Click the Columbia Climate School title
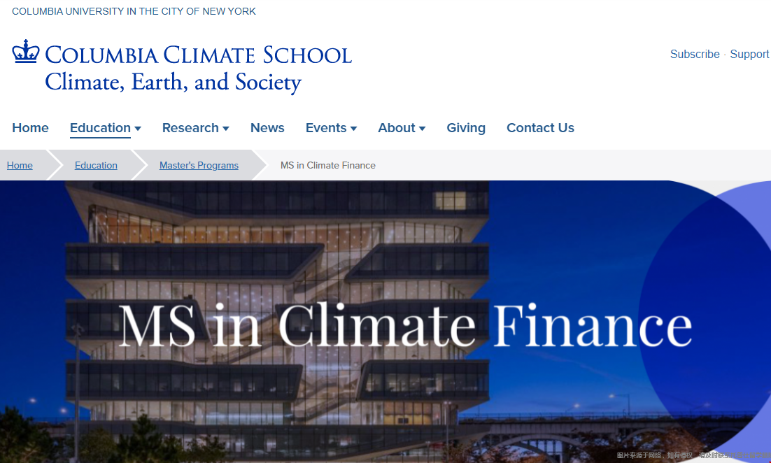Screen dimensions: 771x463 (198, 55)
